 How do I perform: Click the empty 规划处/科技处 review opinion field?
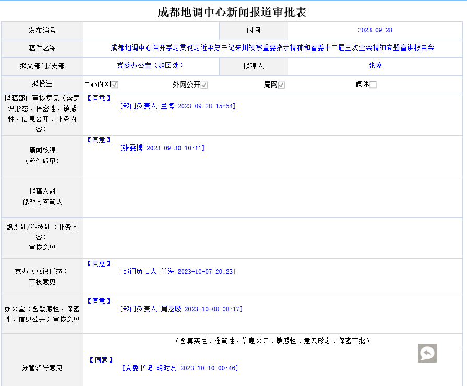(x=272, y=237)
